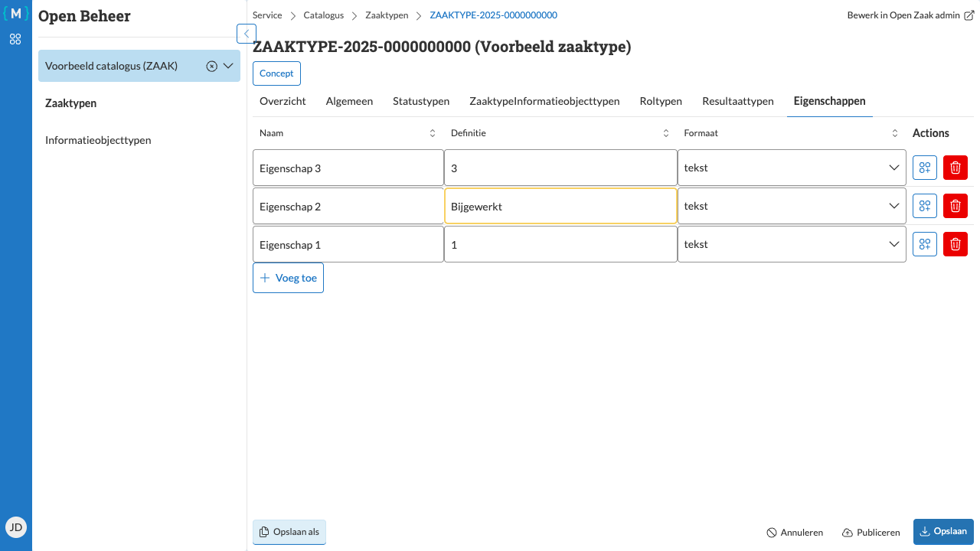
Task: Select the Eigenschappen tab
Action: coord(830,101)
